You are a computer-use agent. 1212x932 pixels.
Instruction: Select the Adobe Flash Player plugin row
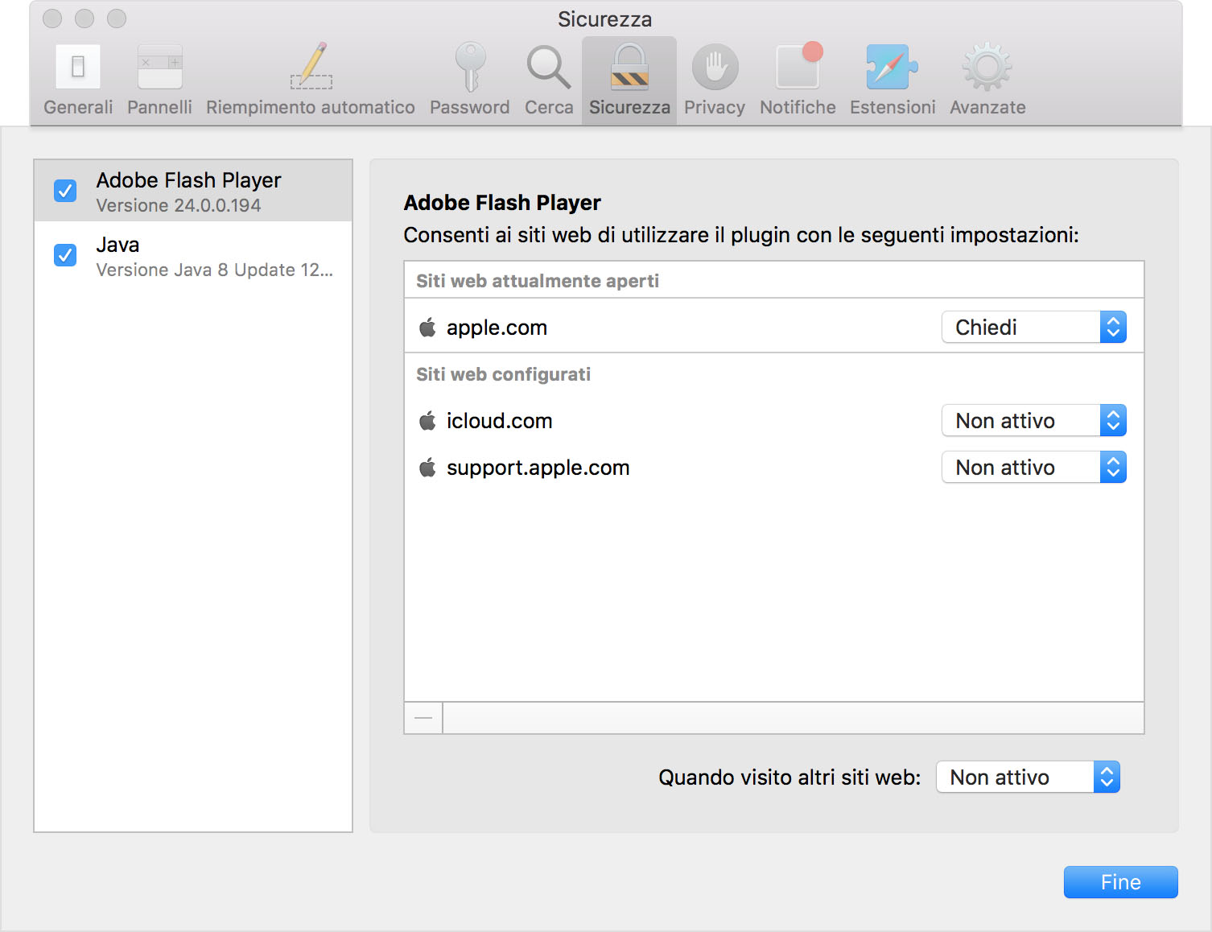coord(193,191)
